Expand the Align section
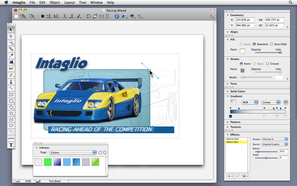 pos(227,32)
